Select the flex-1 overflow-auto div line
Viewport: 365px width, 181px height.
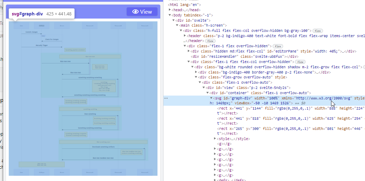237,82
